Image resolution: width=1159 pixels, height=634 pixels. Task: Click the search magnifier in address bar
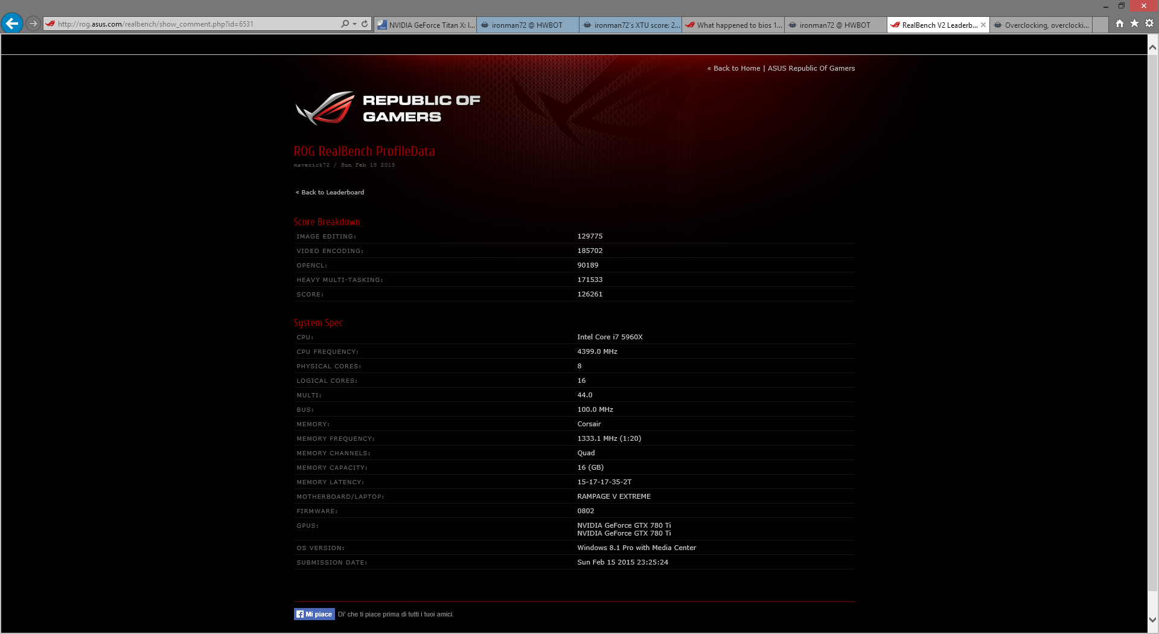tap(345, 24)
